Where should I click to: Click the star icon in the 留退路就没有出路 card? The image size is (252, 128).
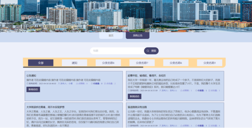click(196, 126)
